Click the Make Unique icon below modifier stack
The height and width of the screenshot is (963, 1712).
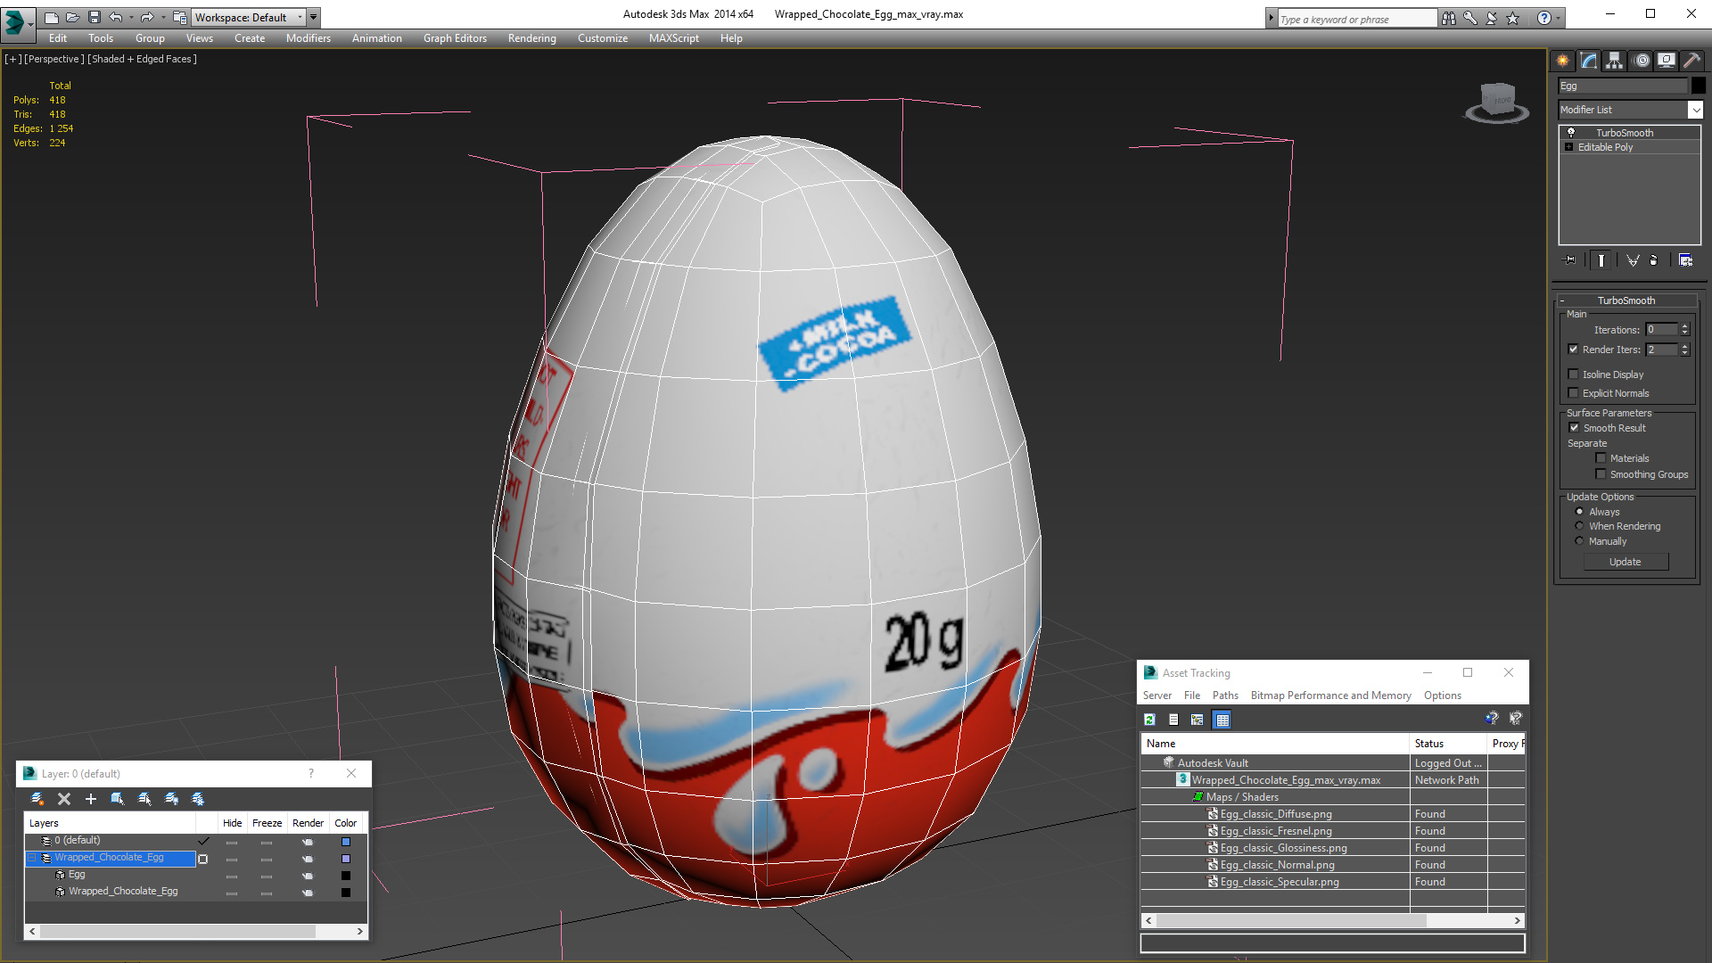point(1633,260)
